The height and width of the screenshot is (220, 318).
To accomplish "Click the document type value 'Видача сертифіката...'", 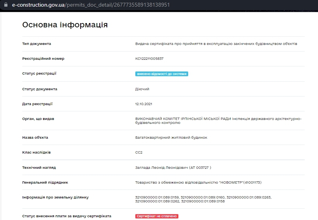I will pyautogui.click(x=216, y=44).
